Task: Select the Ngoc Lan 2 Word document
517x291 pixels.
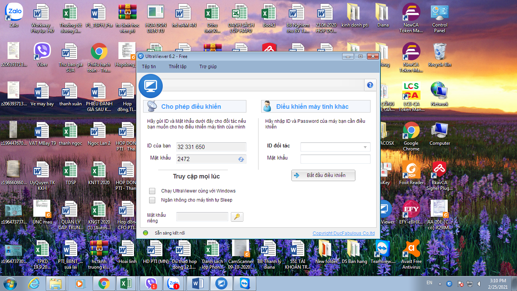Action: (99, 133)
